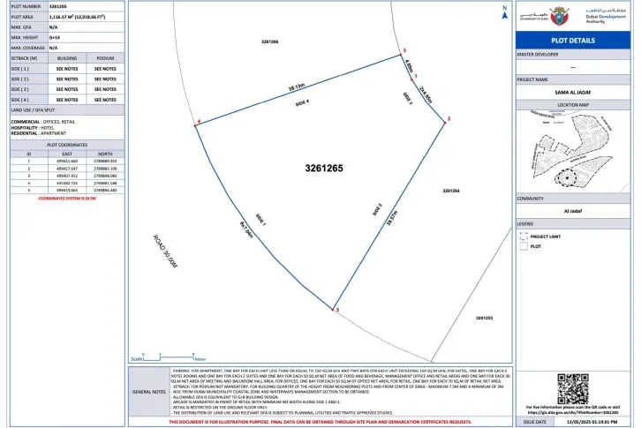Click the COMMERCIAL : OFFICES, RETAIL line
The height and width of the screenshot is (428, 641).
(x=43, y=122)
